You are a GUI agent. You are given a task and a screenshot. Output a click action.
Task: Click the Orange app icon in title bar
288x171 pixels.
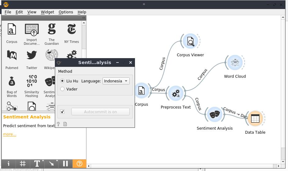(x=6, y=5)
